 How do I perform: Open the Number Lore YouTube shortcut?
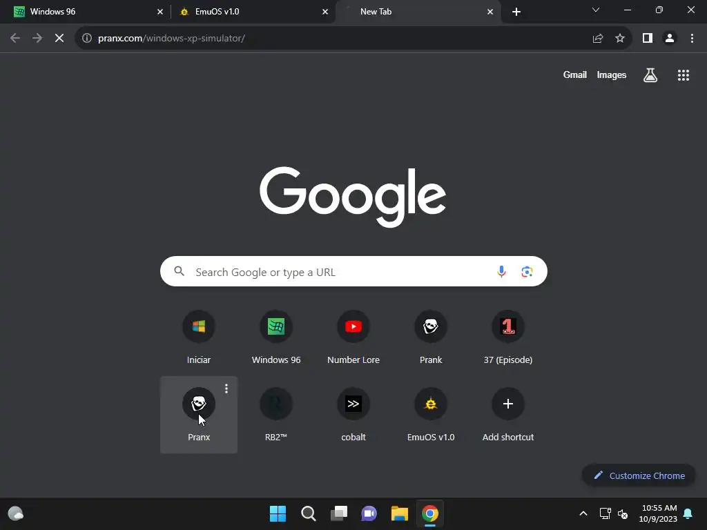pyautogui.click(x=353, y=337)
